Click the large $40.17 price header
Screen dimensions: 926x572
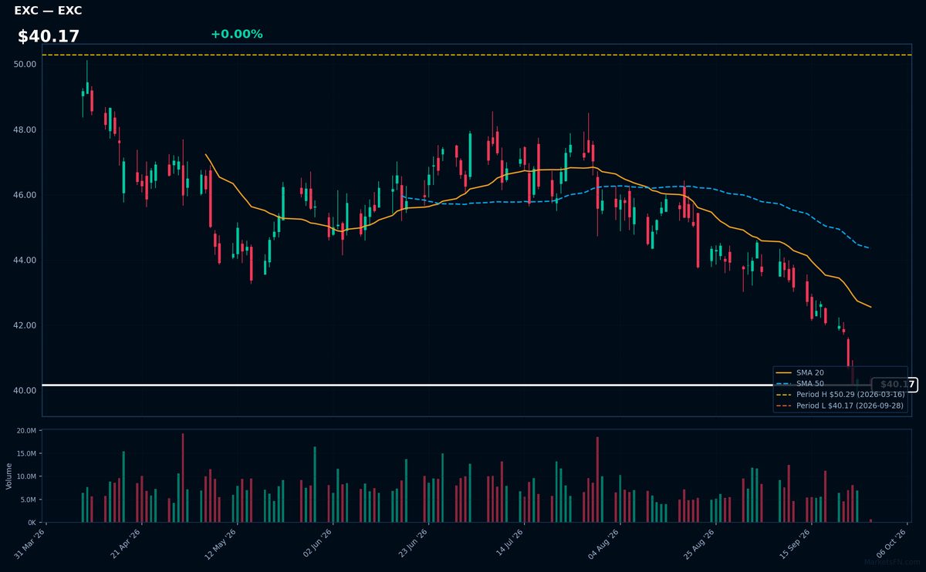pyautogui.click(x=49, y=36)
